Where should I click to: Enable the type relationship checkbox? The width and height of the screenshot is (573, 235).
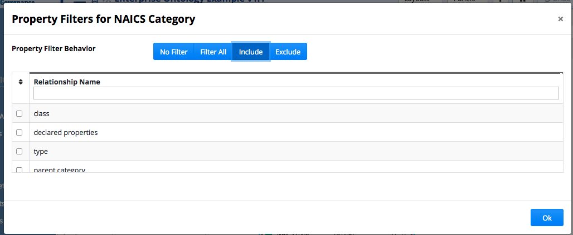click(20, 151)
